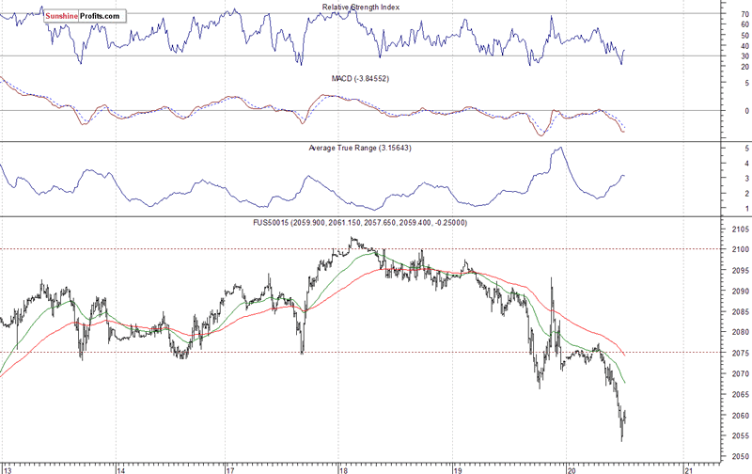Click date 21 on the time axis

pyautogui.click(x=687, y=467)
